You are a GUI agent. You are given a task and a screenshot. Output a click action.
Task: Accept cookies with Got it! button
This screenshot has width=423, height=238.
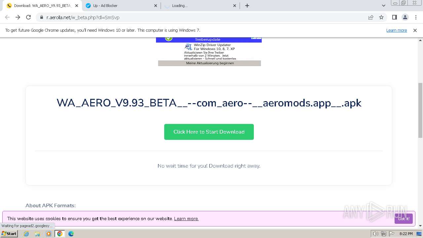tap(404, 218)
